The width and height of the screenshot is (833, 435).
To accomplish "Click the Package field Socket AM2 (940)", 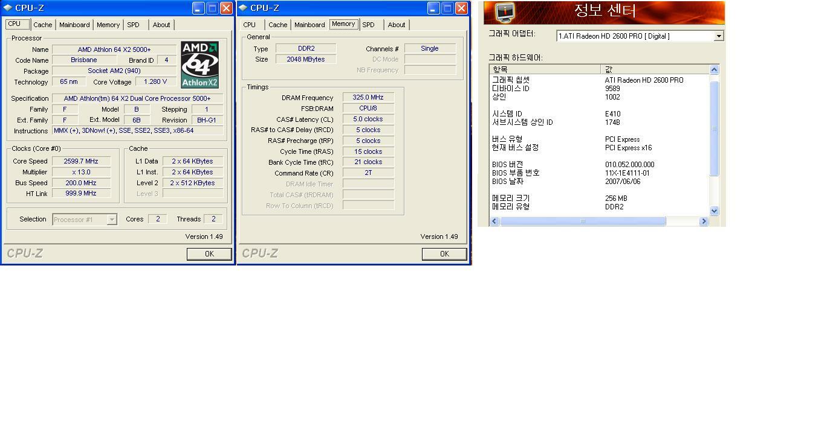I will tap(114, 71).
